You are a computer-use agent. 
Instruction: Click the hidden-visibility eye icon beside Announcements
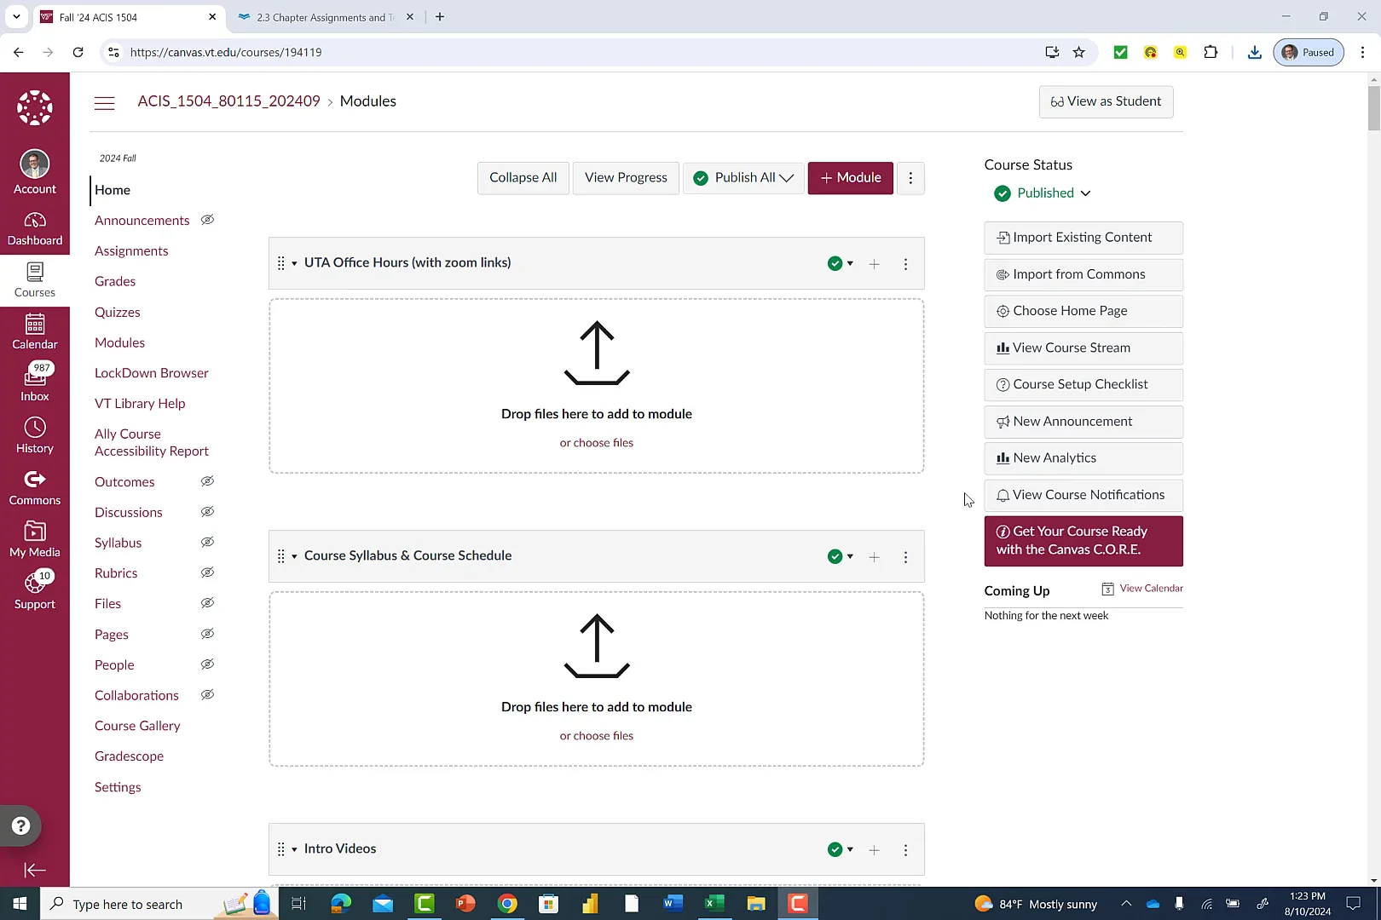(x=207, y=220)
